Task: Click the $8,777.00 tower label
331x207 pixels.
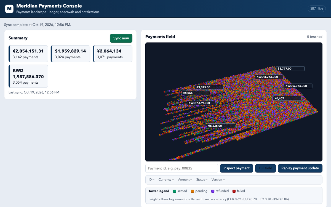Action: click(x=290, y=68)
